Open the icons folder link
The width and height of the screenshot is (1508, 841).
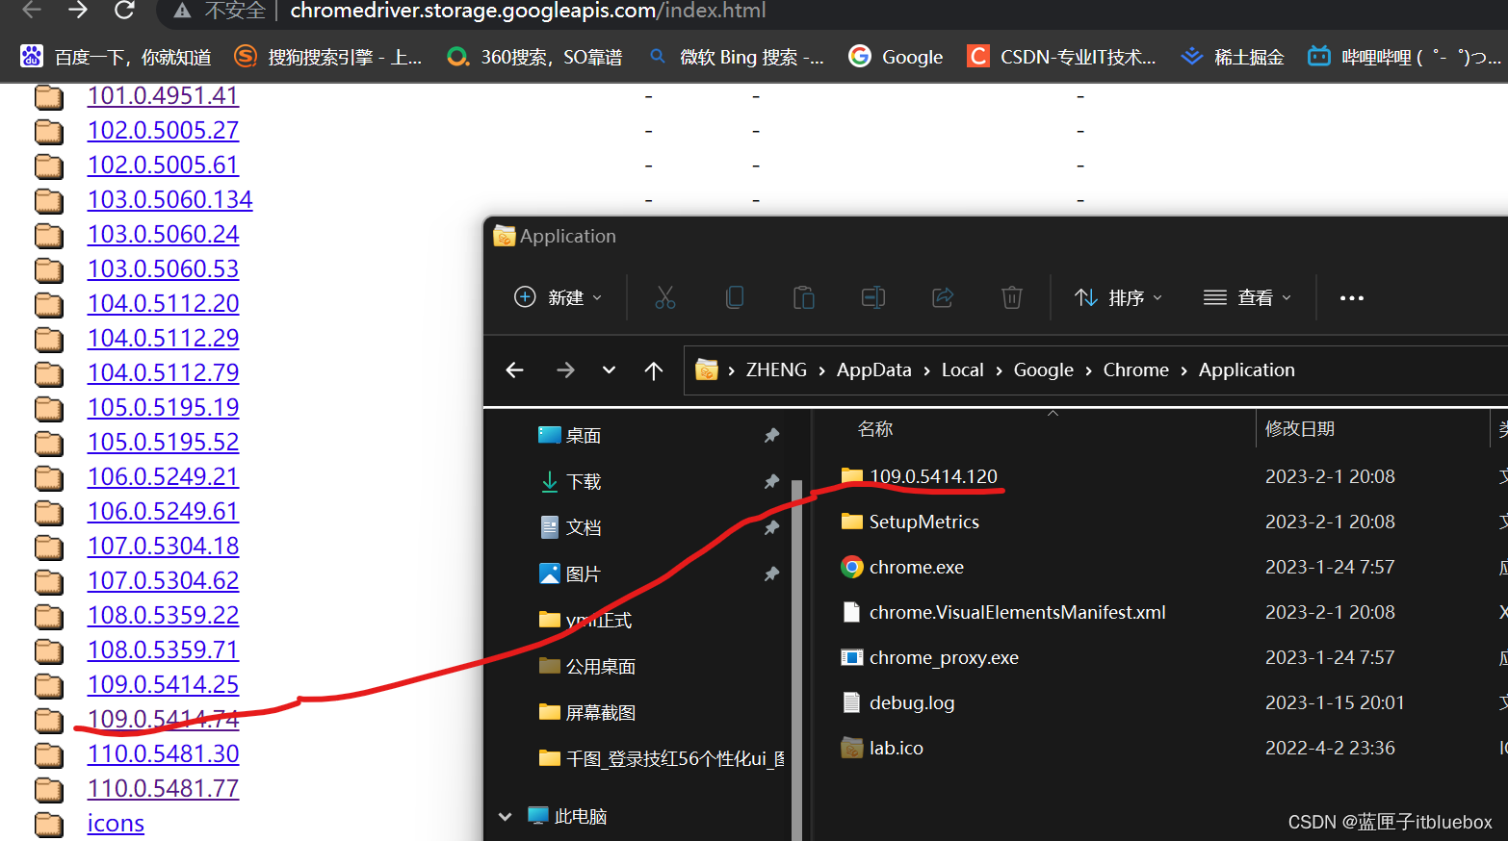point(116,823)
